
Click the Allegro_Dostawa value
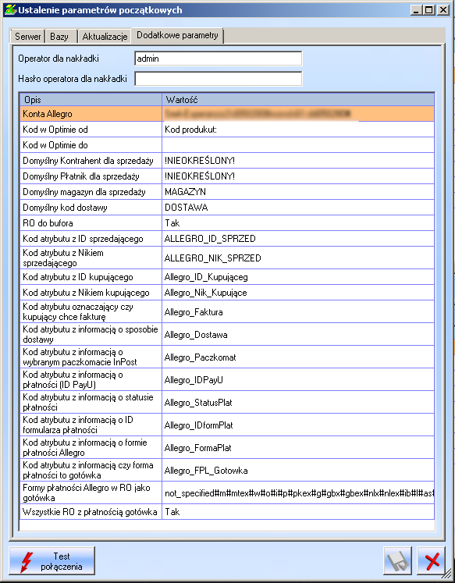(298, 334)
